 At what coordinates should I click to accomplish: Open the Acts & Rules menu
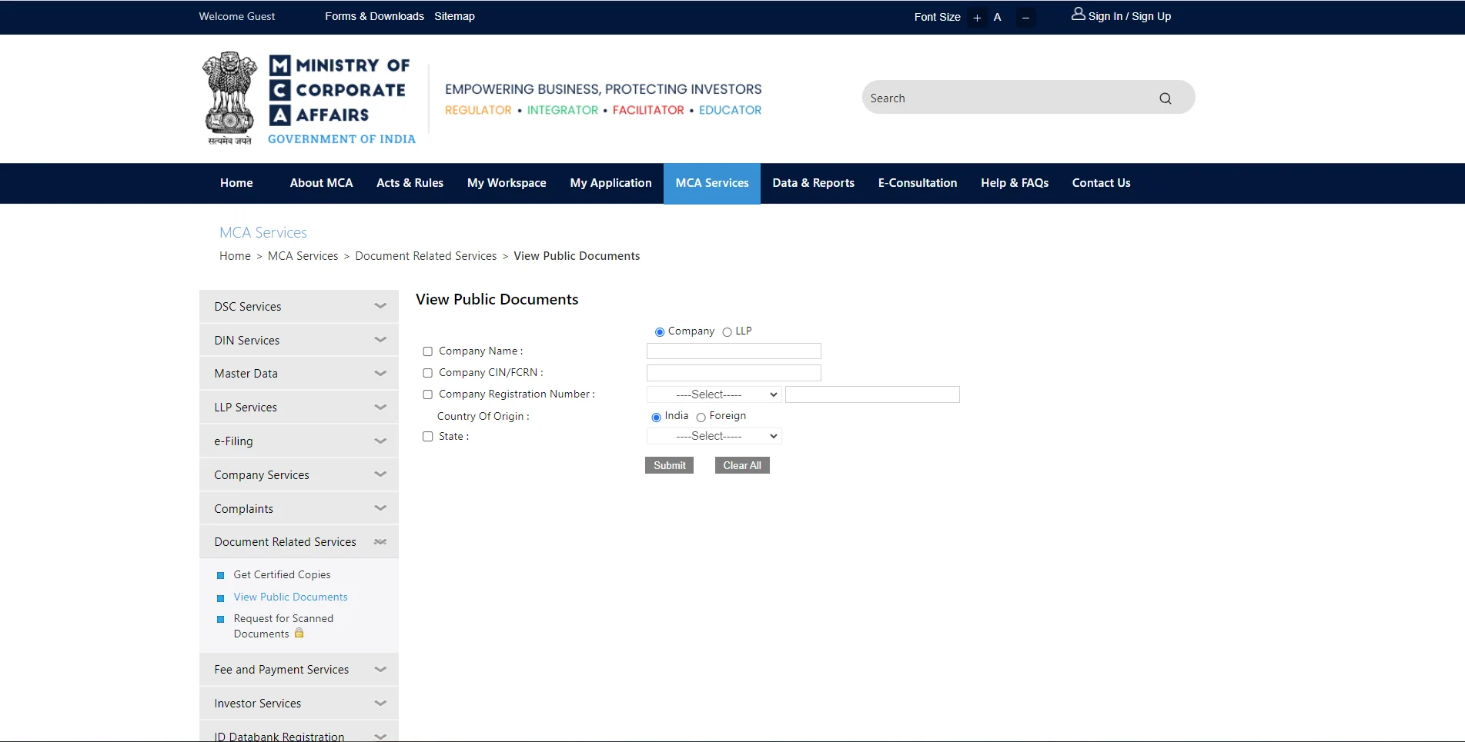point(410,183)
